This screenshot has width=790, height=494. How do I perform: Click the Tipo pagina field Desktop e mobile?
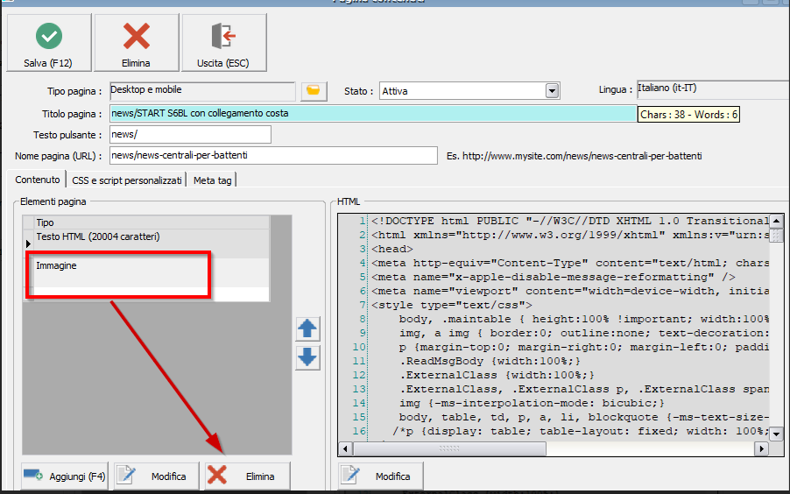(202, 91)
